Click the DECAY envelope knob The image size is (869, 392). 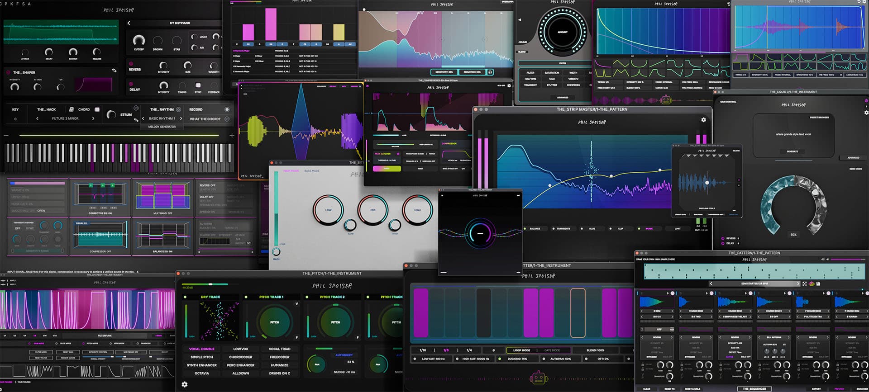[x=49, y=52]
